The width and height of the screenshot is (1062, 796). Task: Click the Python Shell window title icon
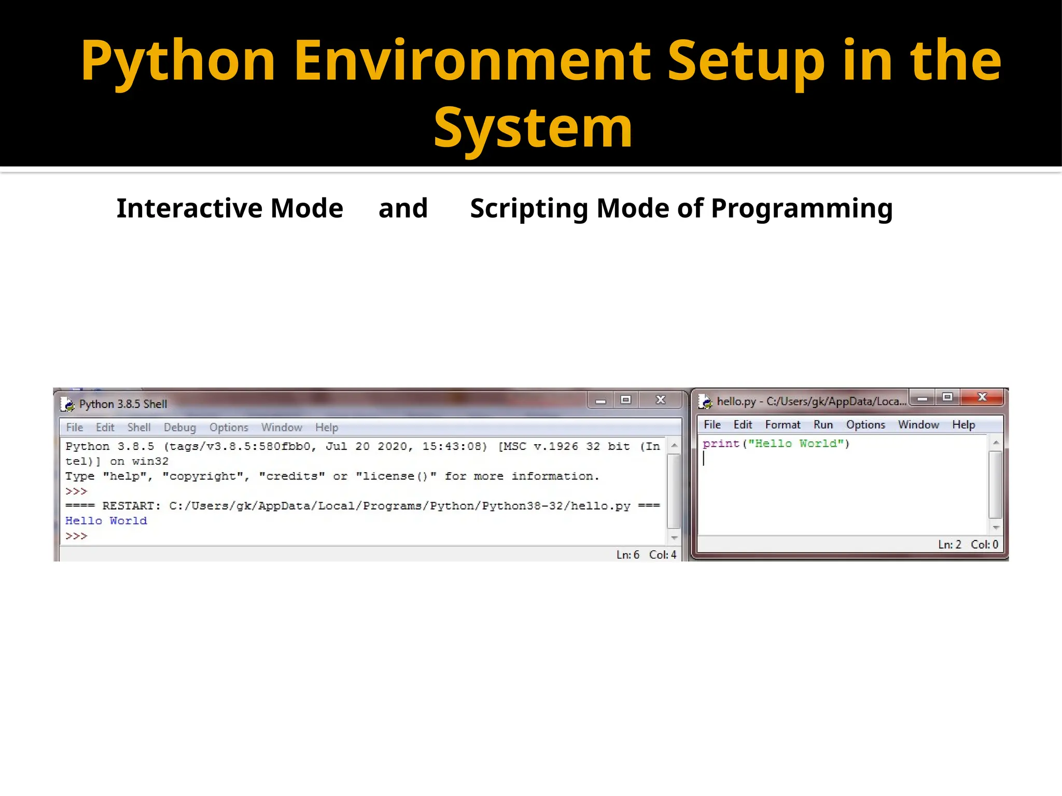(x=67, y=404)
